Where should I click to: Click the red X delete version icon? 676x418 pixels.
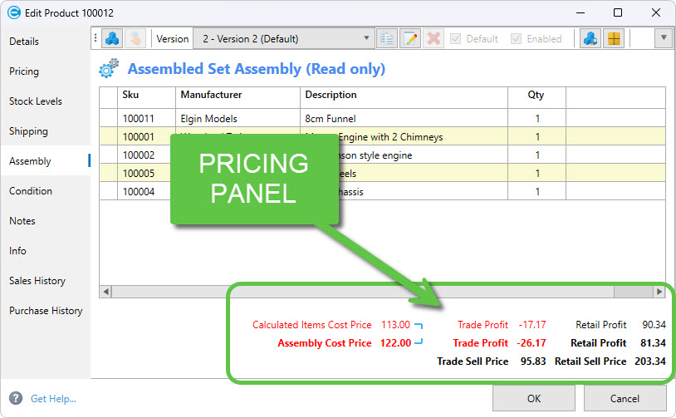[x=434, y=39]
